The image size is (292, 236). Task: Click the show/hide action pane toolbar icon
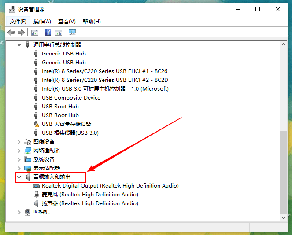(x=58, y=32)
